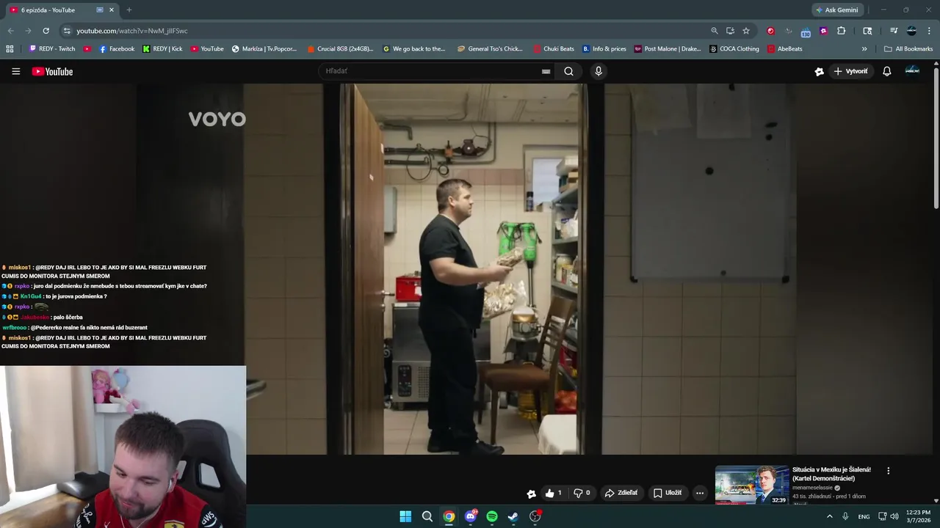The image size is (940, 528).
Task: Bookmark this page with the star
Action: pos(746,31)
